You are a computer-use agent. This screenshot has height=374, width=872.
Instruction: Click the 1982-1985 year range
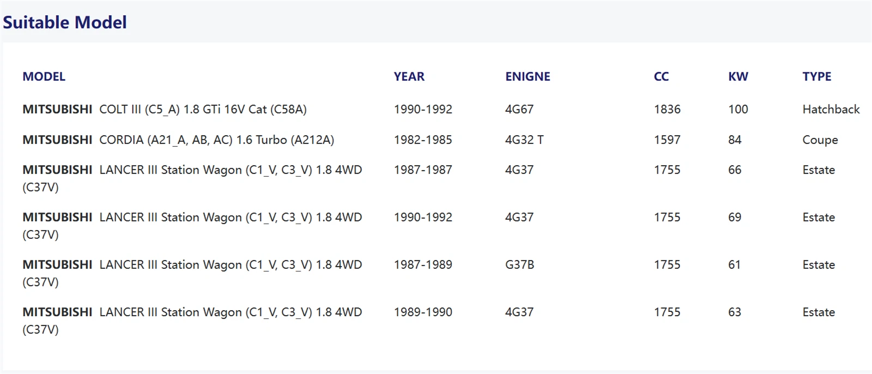[423, 140]
